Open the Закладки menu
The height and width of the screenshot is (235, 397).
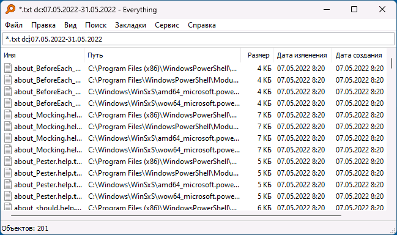pyautogui.click(x=130, y=25)
